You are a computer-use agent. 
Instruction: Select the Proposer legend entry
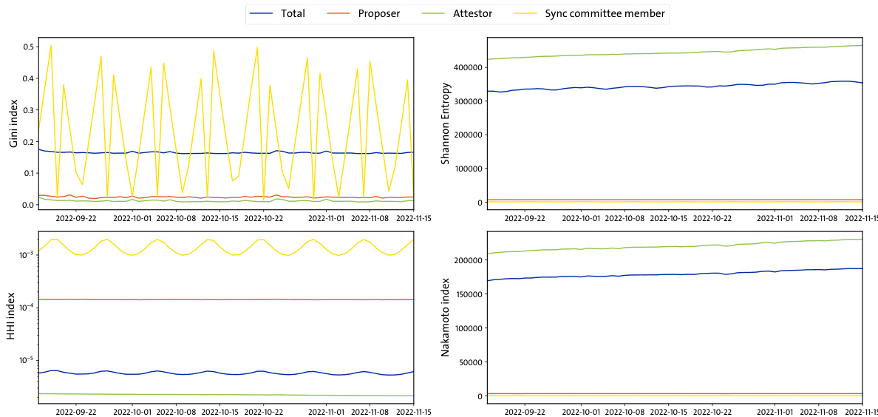tap(378, 13)
